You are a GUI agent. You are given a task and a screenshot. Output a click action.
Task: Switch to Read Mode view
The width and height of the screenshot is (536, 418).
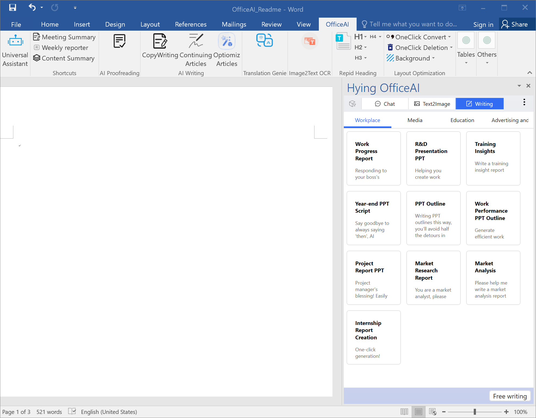404,412
